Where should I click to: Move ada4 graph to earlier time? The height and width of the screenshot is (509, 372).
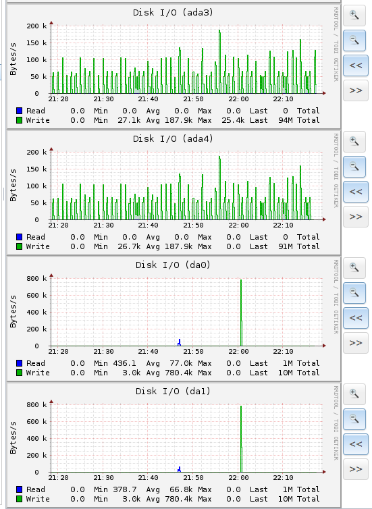coord(355,192)
